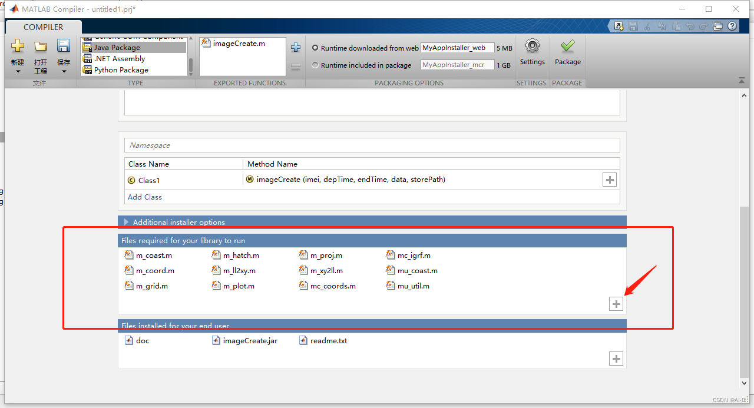
Task: Add exported function with blue plus
Action: pyautogui.click(x=296, y=48)
